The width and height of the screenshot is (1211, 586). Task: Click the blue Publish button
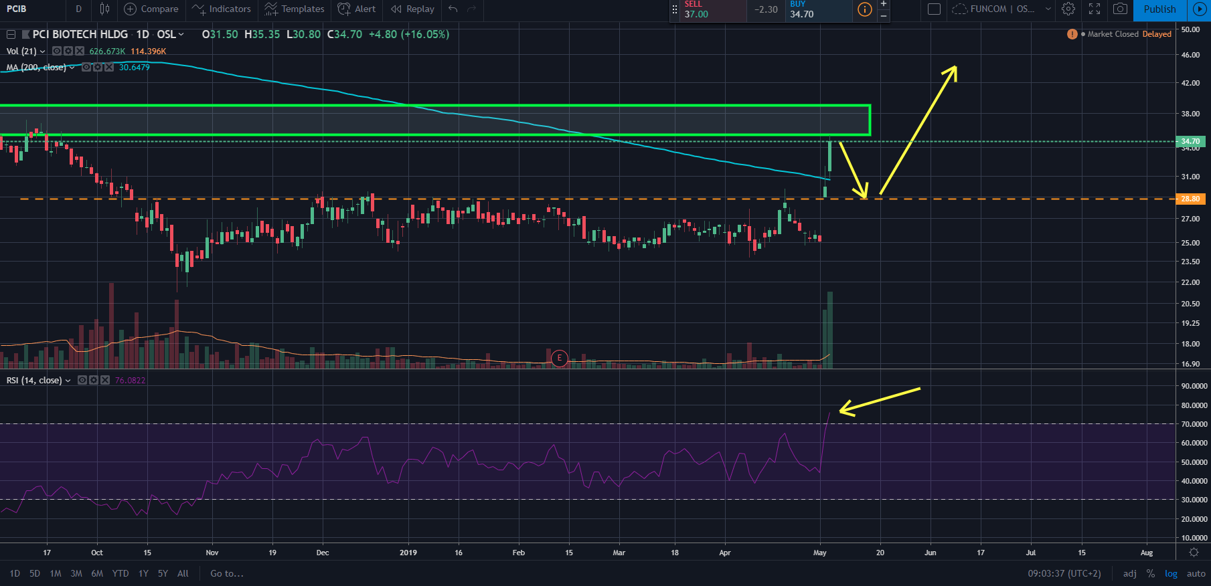click(x=1159, y=9)
